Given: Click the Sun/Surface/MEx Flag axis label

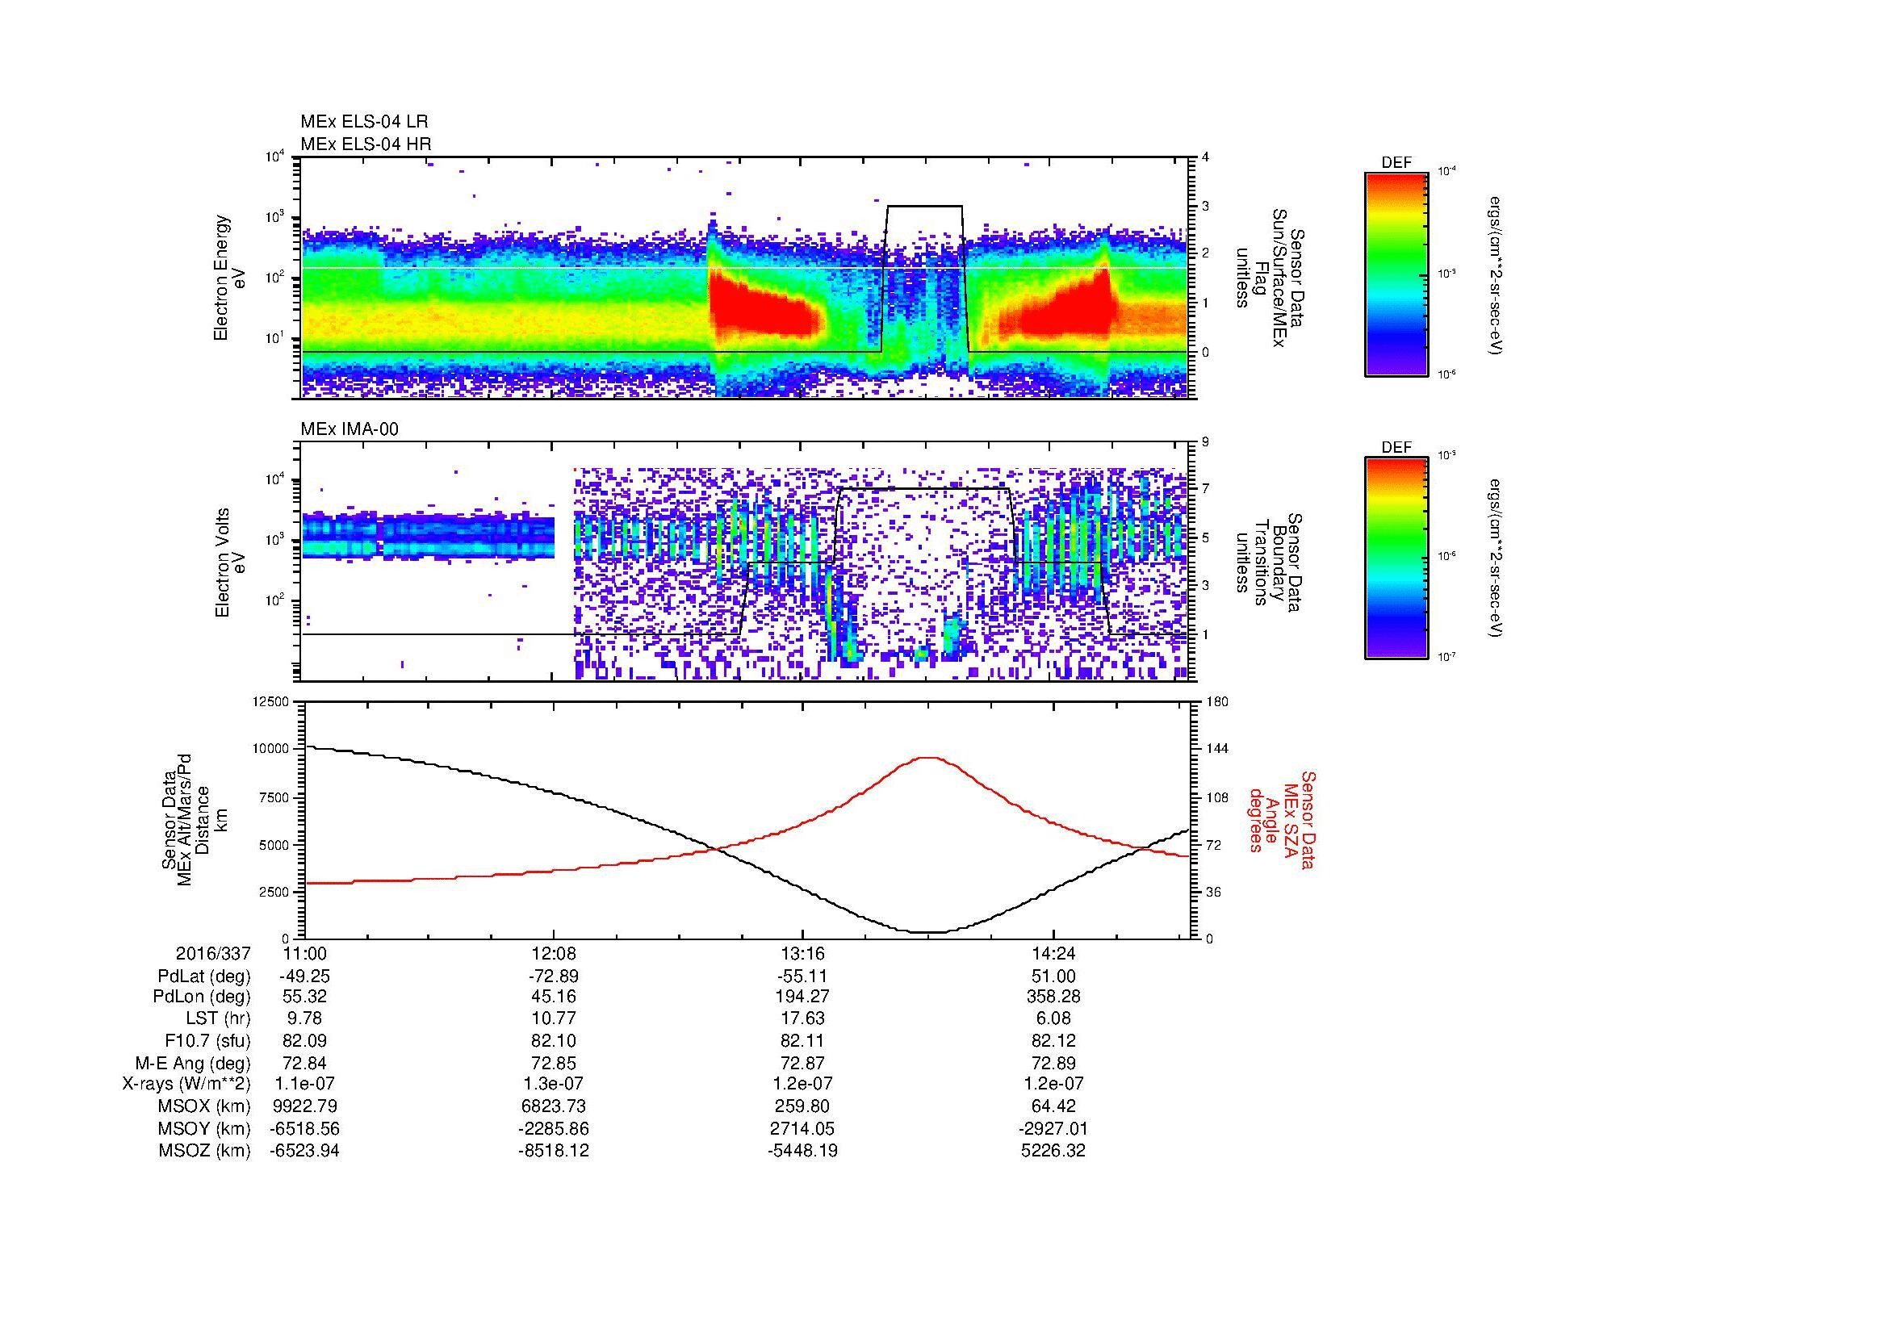Looking at the screenshot, I should [x=1269, y=278].
